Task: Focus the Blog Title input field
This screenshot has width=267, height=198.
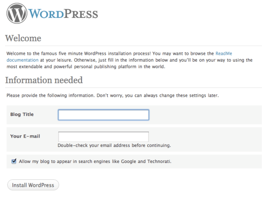Action: click(104, 115)
